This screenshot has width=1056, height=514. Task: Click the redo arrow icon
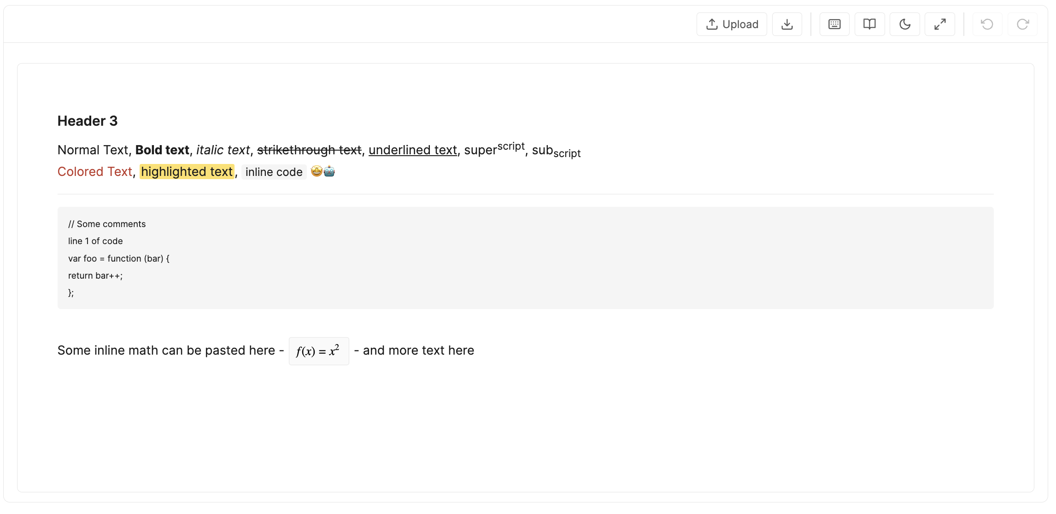pyautogui.click(x=1023, y=24)
